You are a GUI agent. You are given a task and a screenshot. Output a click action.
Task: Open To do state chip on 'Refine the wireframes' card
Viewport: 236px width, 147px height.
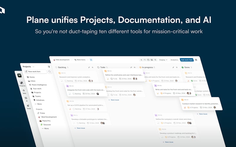click(114, 79)
